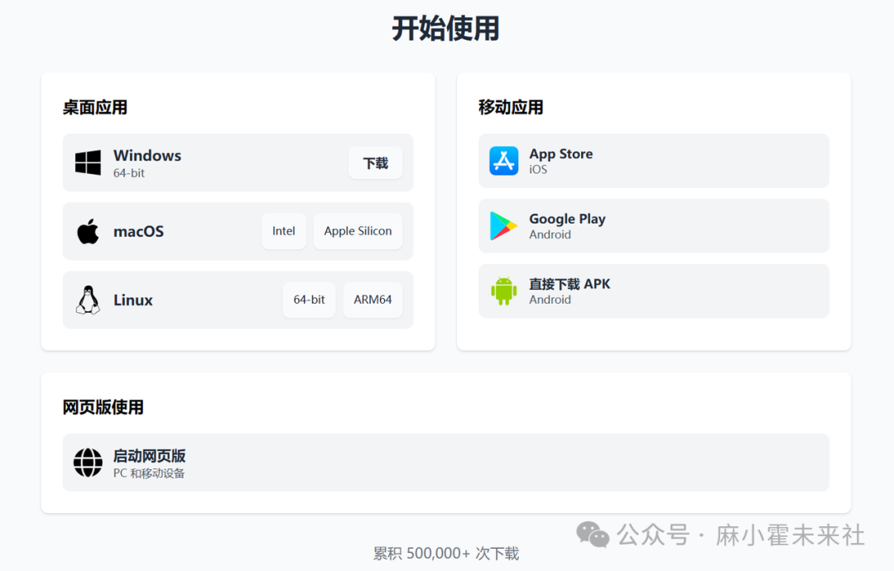Click the Windows label text
Viewport: 894px width, 571px height.
click(x=147, y=156)
